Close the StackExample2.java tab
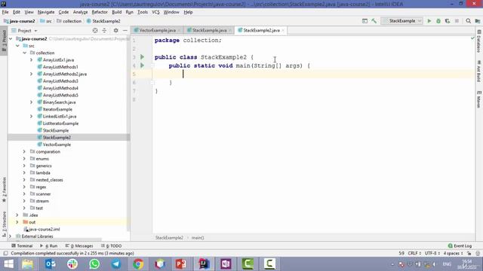Viewport: 483px width, 271px height. [283, 30]
